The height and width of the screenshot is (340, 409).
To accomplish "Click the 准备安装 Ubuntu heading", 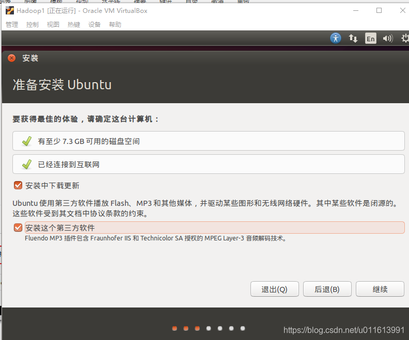I will 62,85.
